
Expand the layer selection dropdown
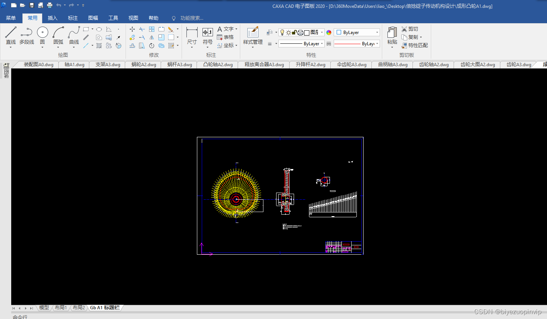click(x=322, y=33)
